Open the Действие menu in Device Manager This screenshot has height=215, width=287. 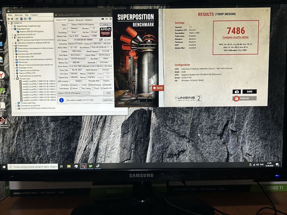click(19, 15)
